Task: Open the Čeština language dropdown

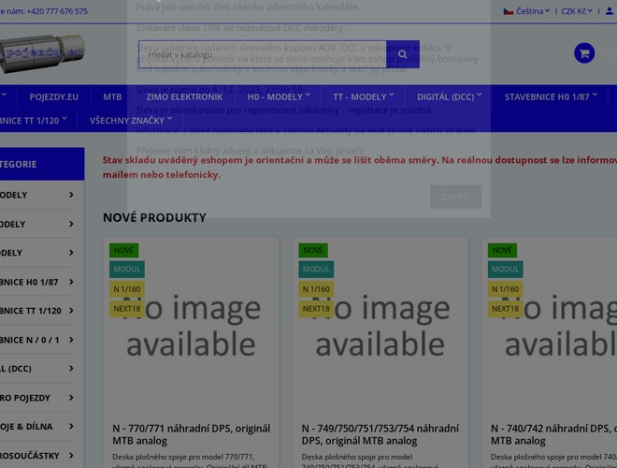Action: (x=533, y=11)
